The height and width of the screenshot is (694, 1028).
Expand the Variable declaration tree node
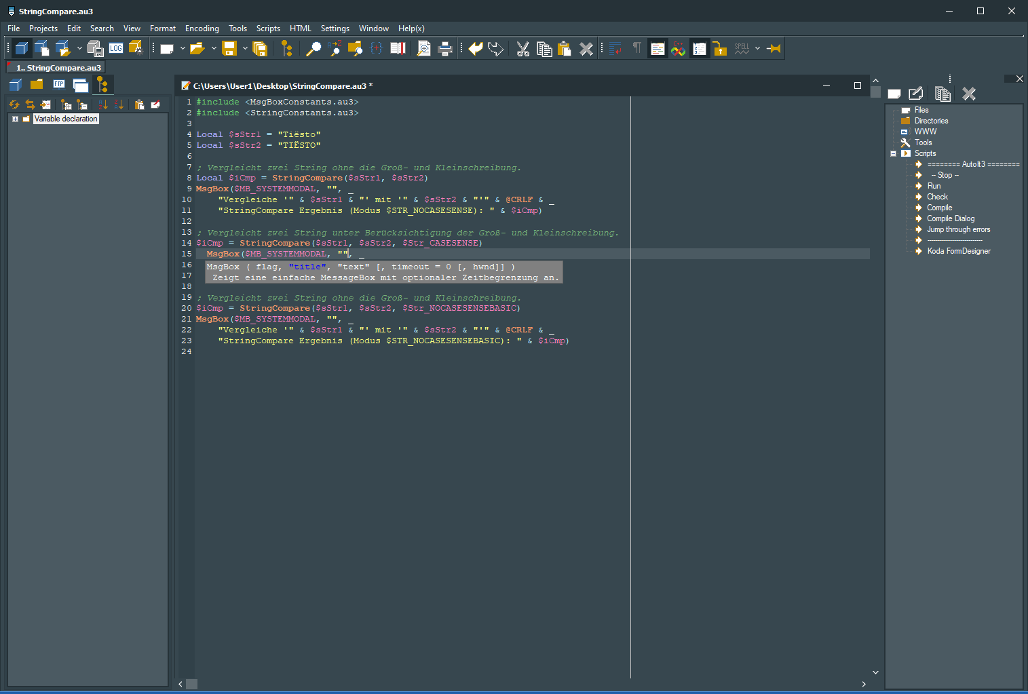[x=15, y=119]
